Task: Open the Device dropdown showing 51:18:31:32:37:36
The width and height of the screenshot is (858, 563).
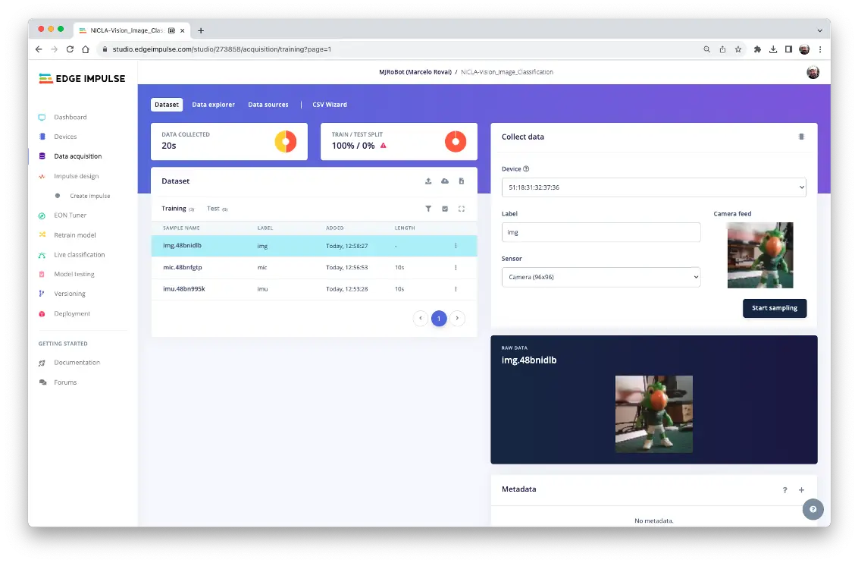Action: click(653, 187)
